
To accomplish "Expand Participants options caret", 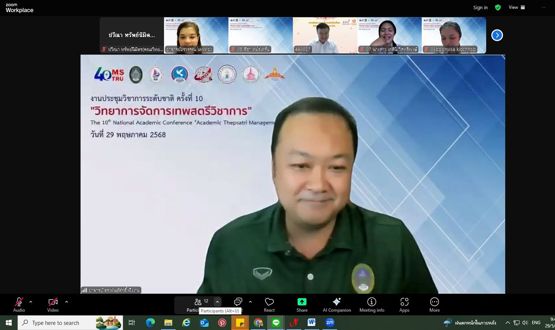I will pyautogui.click(x=217, y=302).
